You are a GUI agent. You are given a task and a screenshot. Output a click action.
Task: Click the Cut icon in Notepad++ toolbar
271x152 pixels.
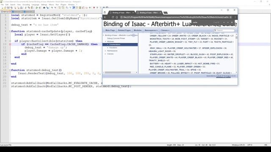[25, 8]
